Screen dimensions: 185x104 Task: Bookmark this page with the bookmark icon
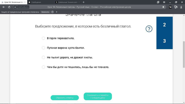click(x=163, y=7)
